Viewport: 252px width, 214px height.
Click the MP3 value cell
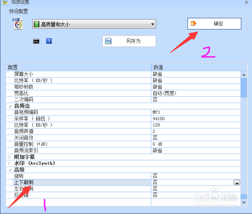pyautogui.click(x=196, y=112)
